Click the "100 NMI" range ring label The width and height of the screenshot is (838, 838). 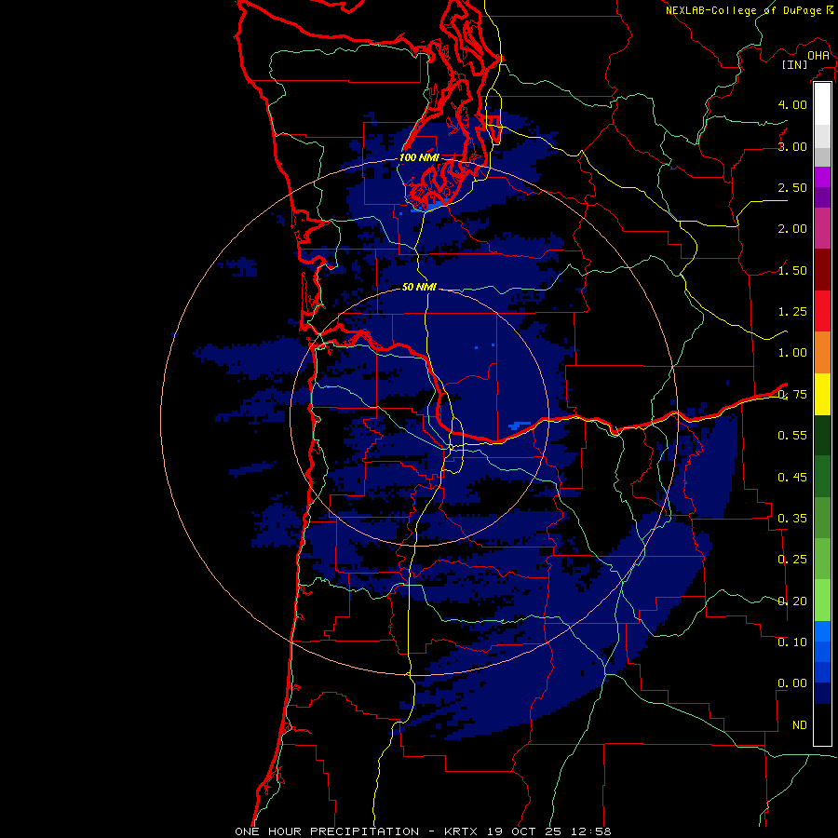coord(419,157)
